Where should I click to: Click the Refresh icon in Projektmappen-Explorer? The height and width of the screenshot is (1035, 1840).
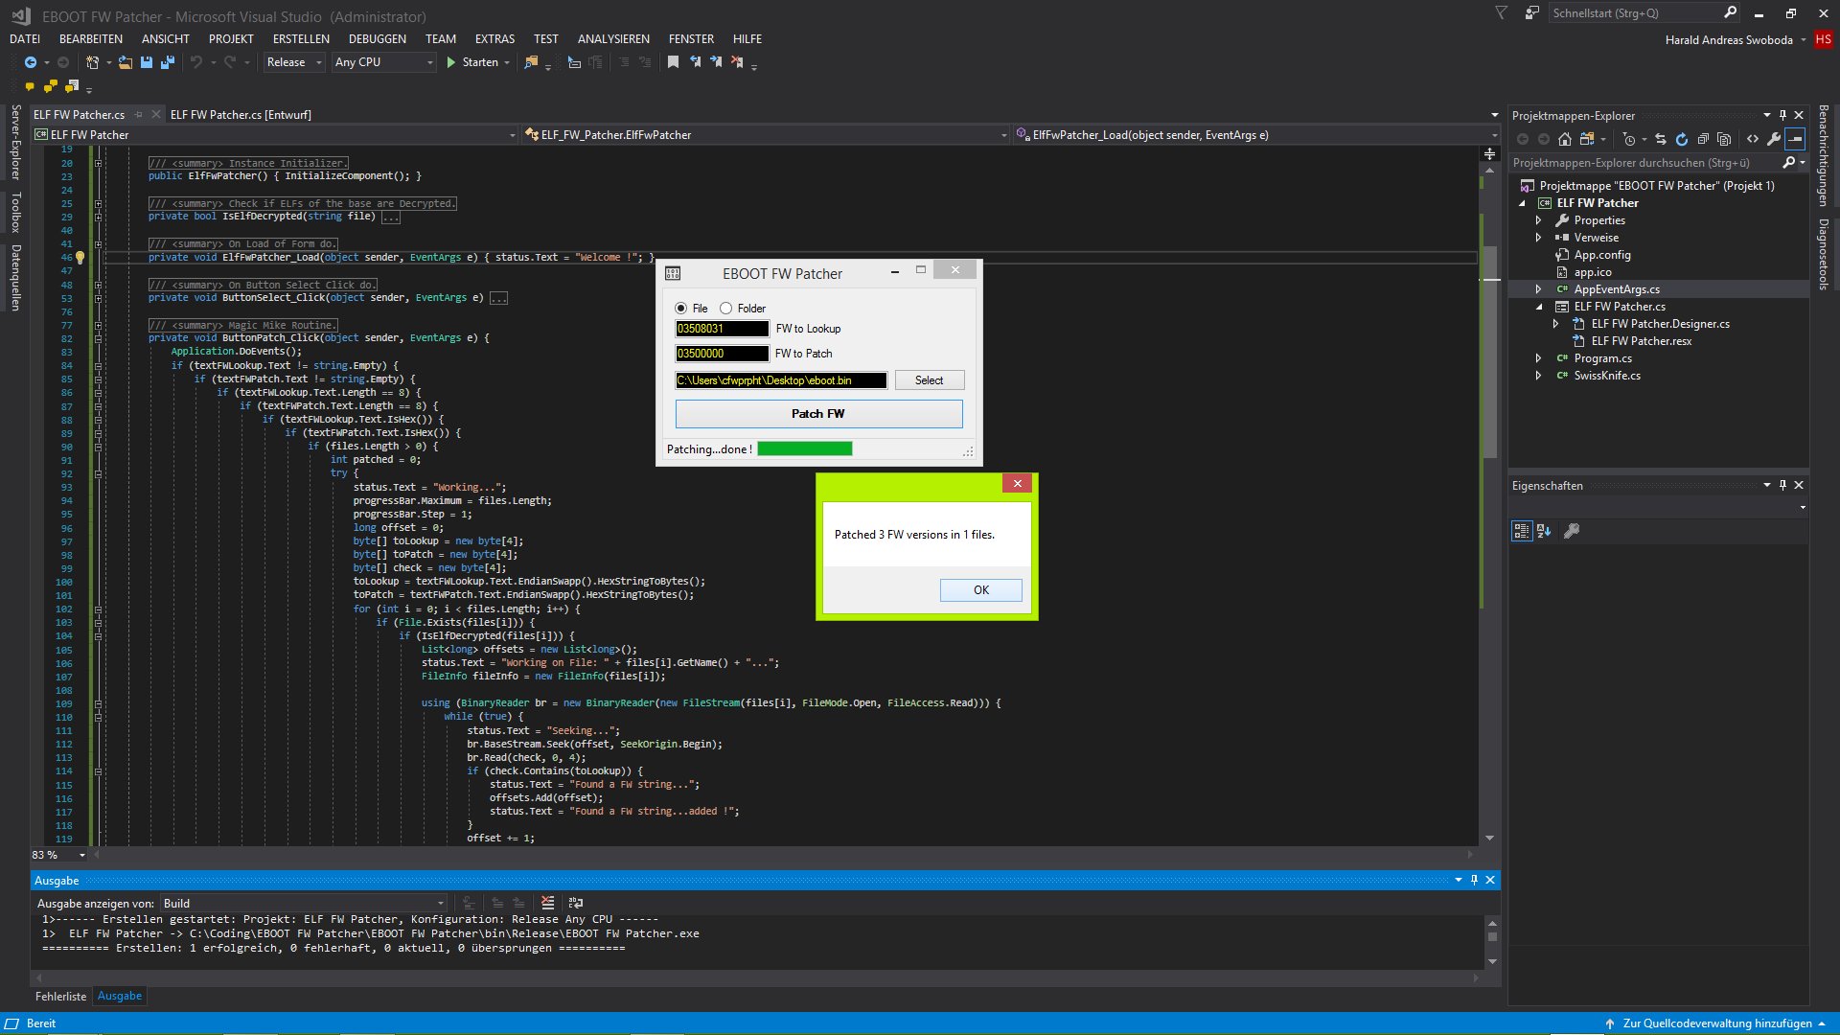point(1682,140)
